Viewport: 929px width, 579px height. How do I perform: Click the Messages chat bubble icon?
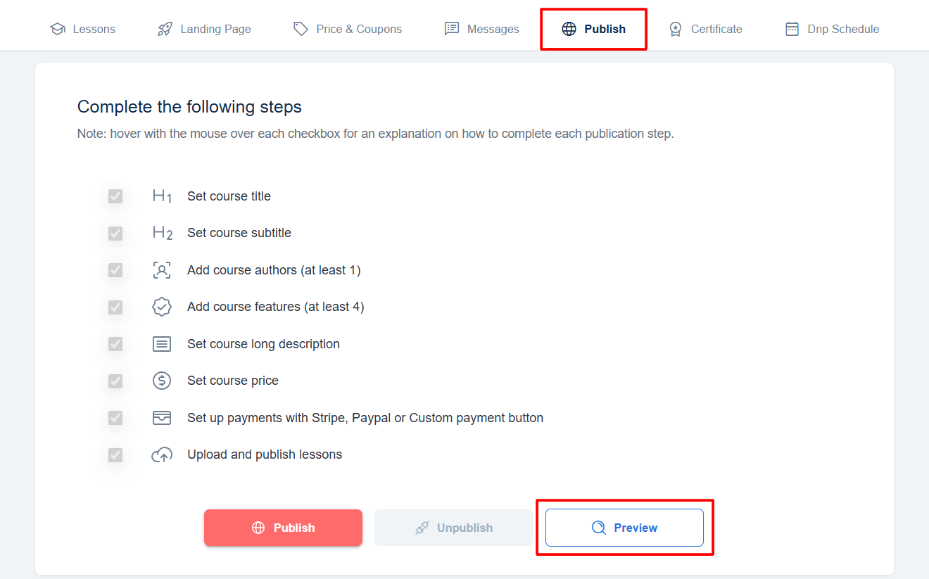point(452,29)
